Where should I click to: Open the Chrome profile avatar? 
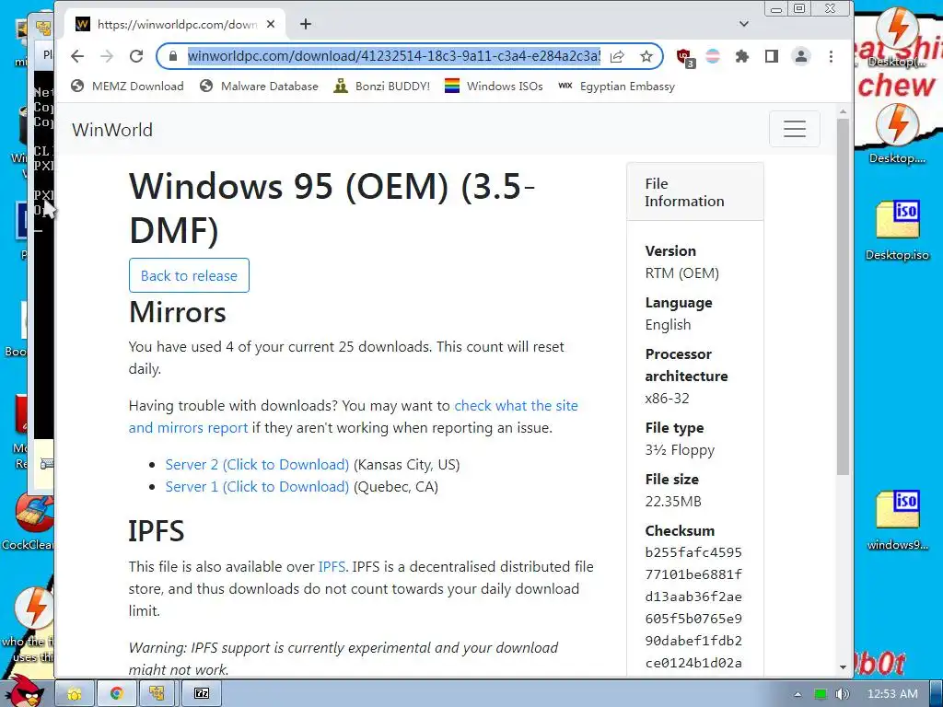(x=801, y=56)
